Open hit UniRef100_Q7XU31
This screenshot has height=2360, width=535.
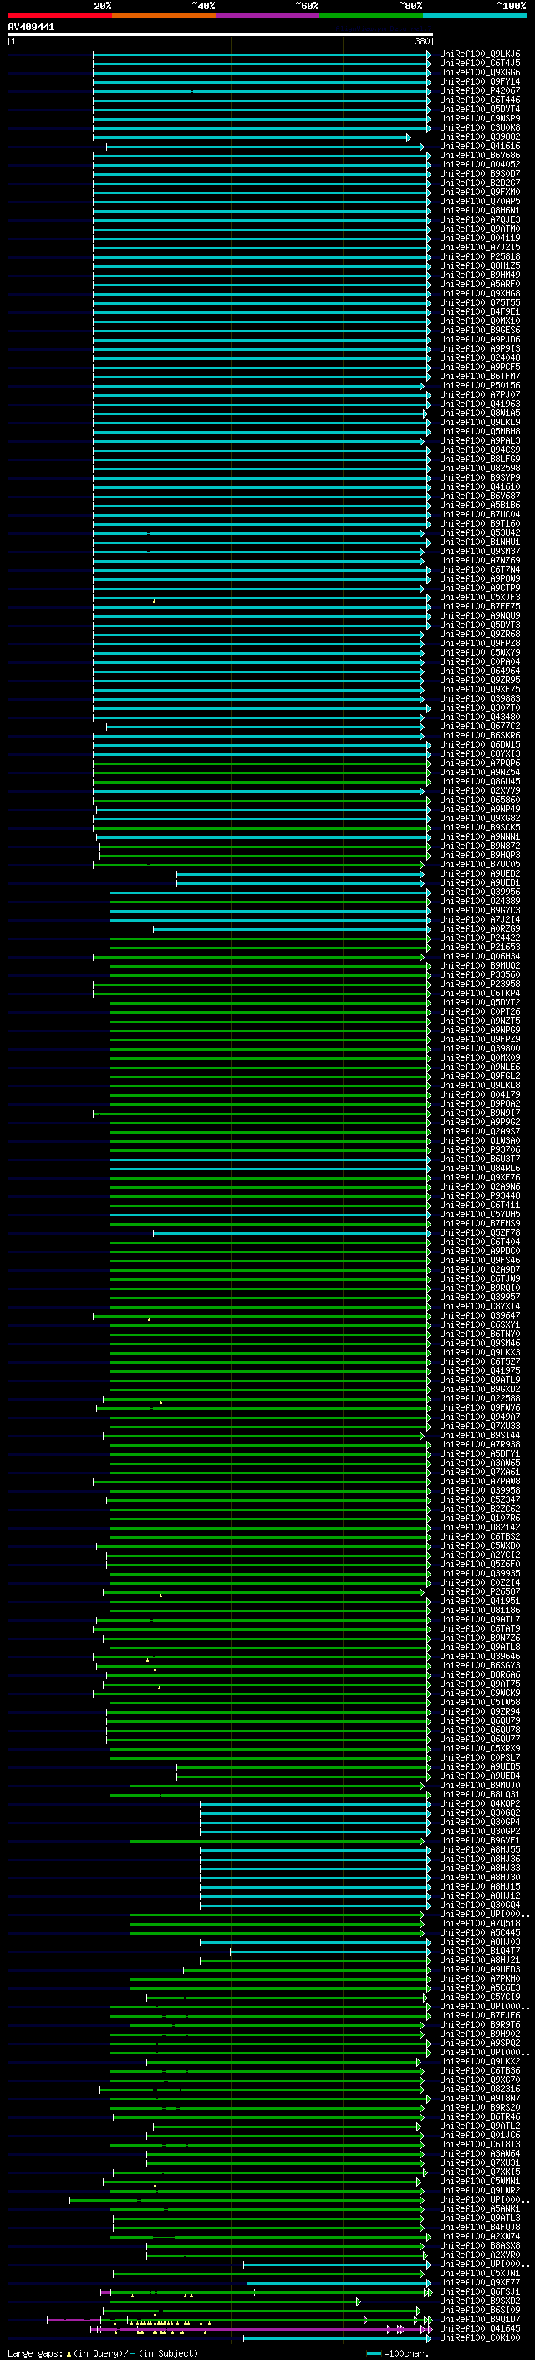click(x=479, y=2162)
